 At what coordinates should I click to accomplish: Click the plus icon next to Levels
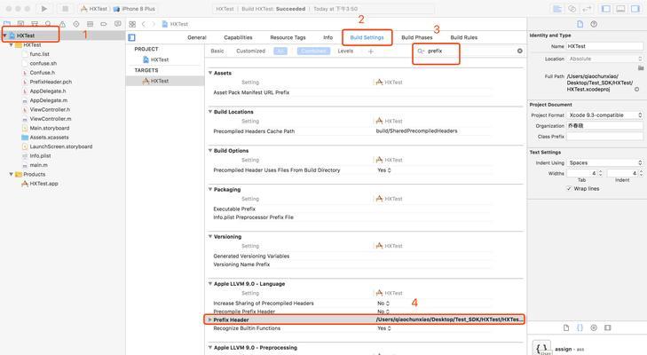pyautogui.click(x=371, y=51)
